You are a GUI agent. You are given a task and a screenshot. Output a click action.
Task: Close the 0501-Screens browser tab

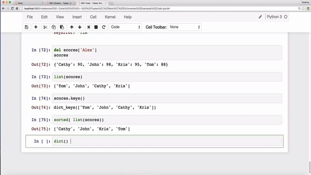pyautogui.click(x=74, y=3)
